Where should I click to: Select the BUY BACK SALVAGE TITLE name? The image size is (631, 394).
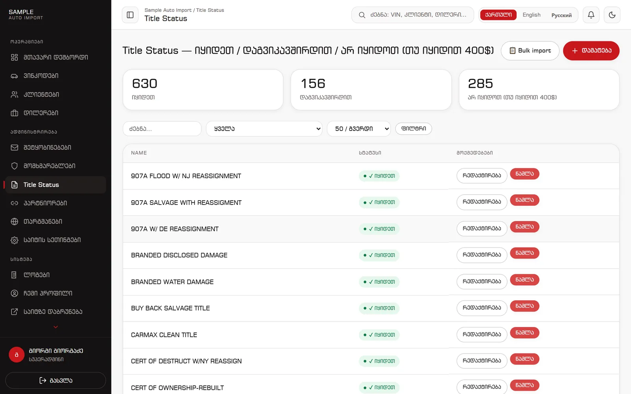(170, 308)
